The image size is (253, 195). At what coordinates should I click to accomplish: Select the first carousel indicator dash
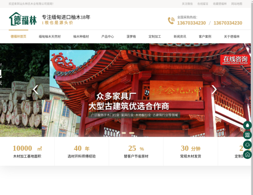[x=124, y=133]
